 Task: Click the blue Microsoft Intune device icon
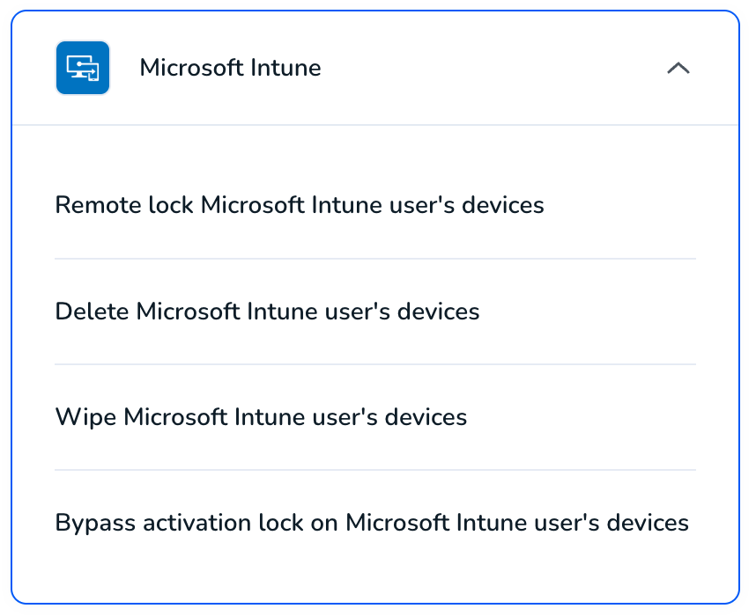coord(83,68)
